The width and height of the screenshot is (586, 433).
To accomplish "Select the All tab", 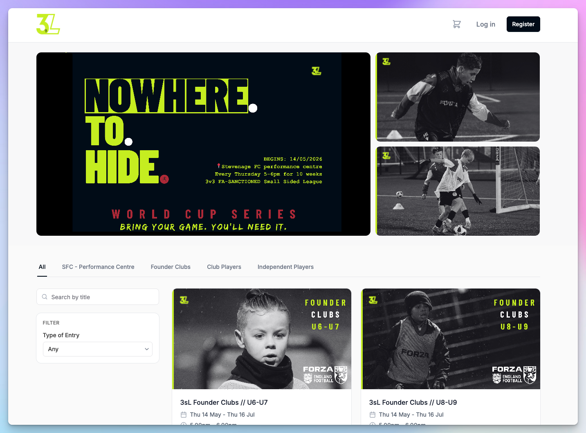I will point(42,267).
